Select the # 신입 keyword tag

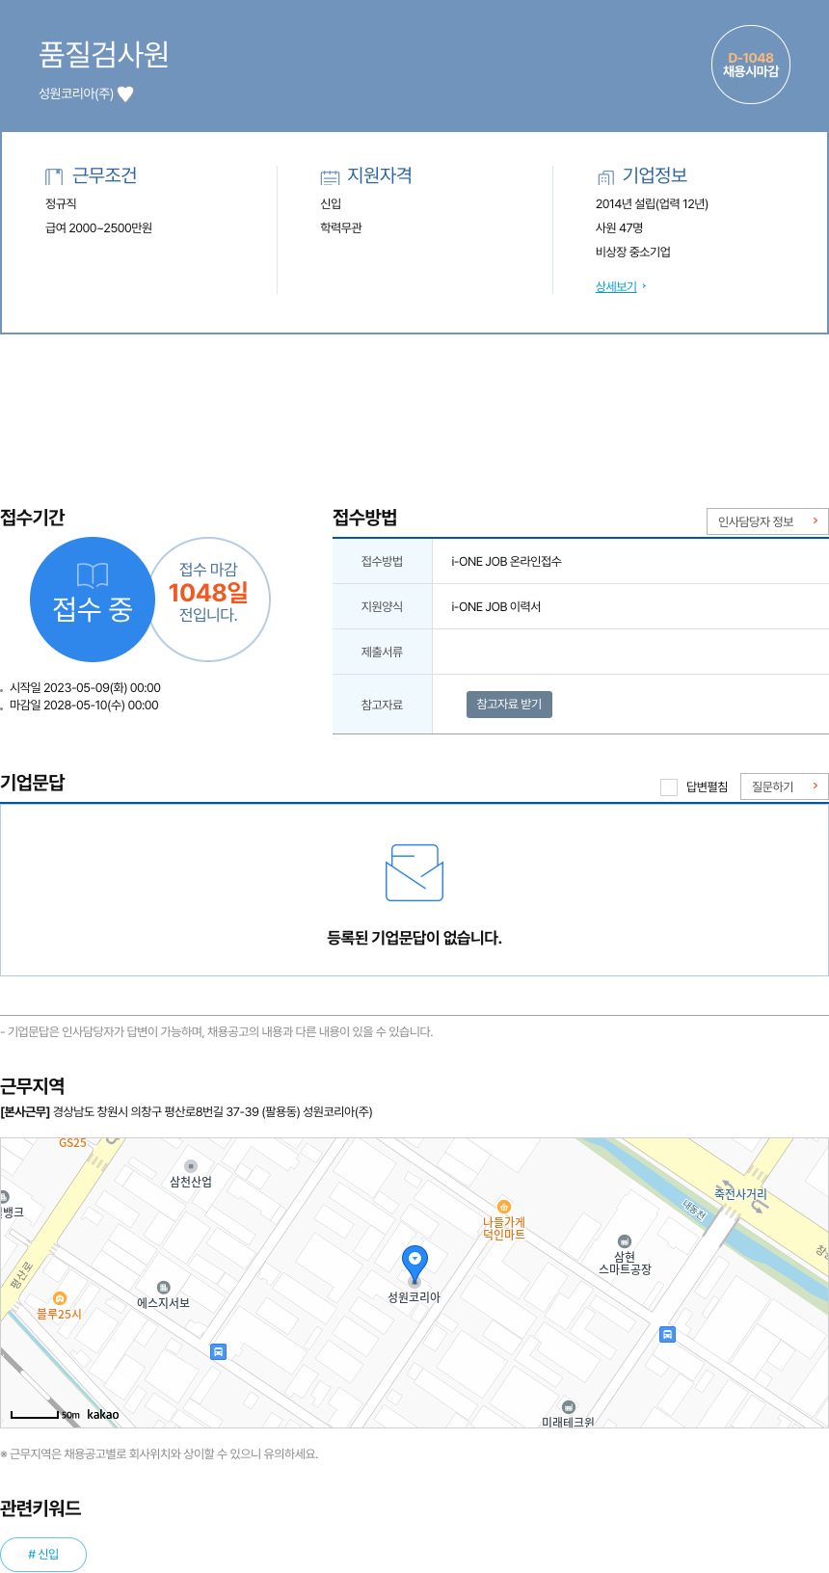[x=43, y=1555]
